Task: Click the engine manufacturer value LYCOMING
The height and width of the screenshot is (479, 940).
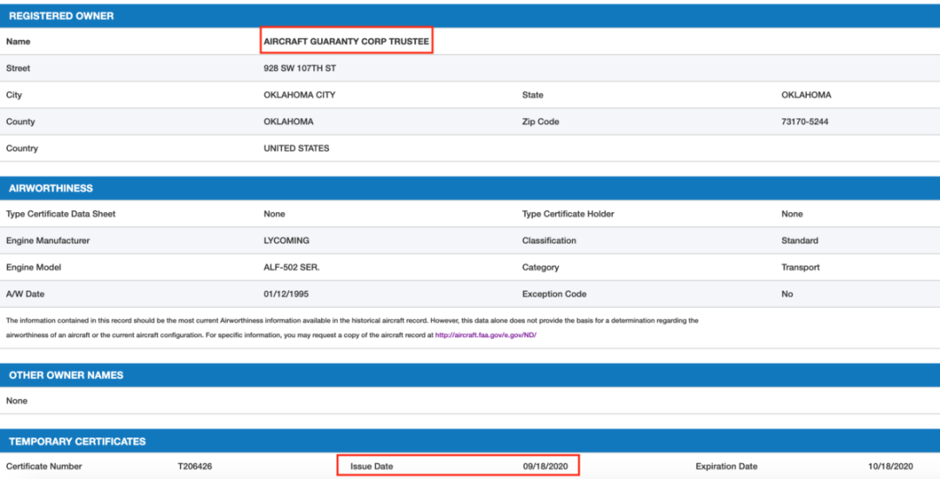Action: click(286, 241)
